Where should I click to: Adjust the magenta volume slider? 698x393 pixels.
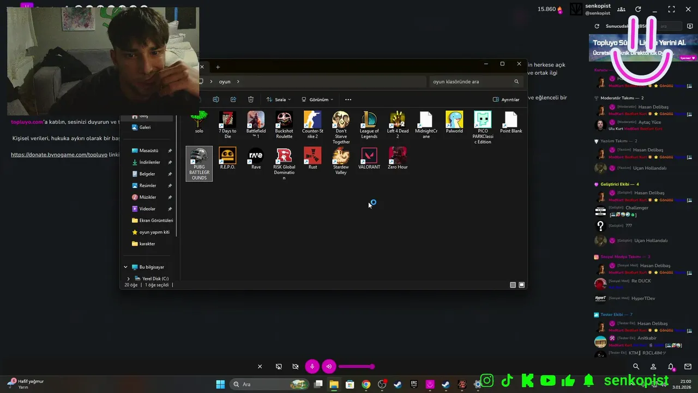click(357, 367)
